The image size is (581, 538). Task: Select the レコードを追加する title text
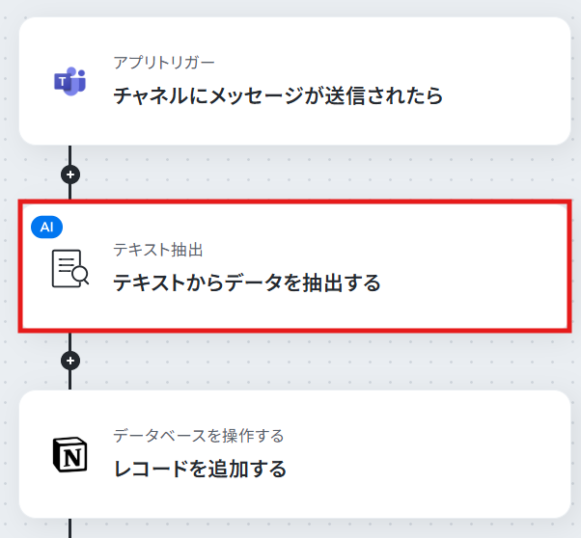pos(200,469)
